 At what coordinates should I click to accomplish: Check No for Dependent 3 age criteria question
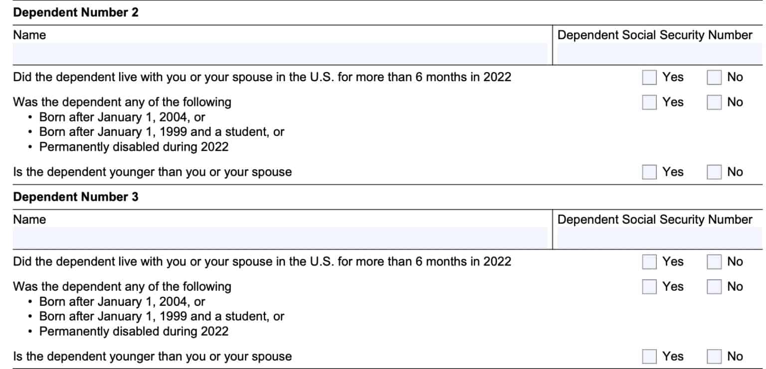(x=714, y=286)
